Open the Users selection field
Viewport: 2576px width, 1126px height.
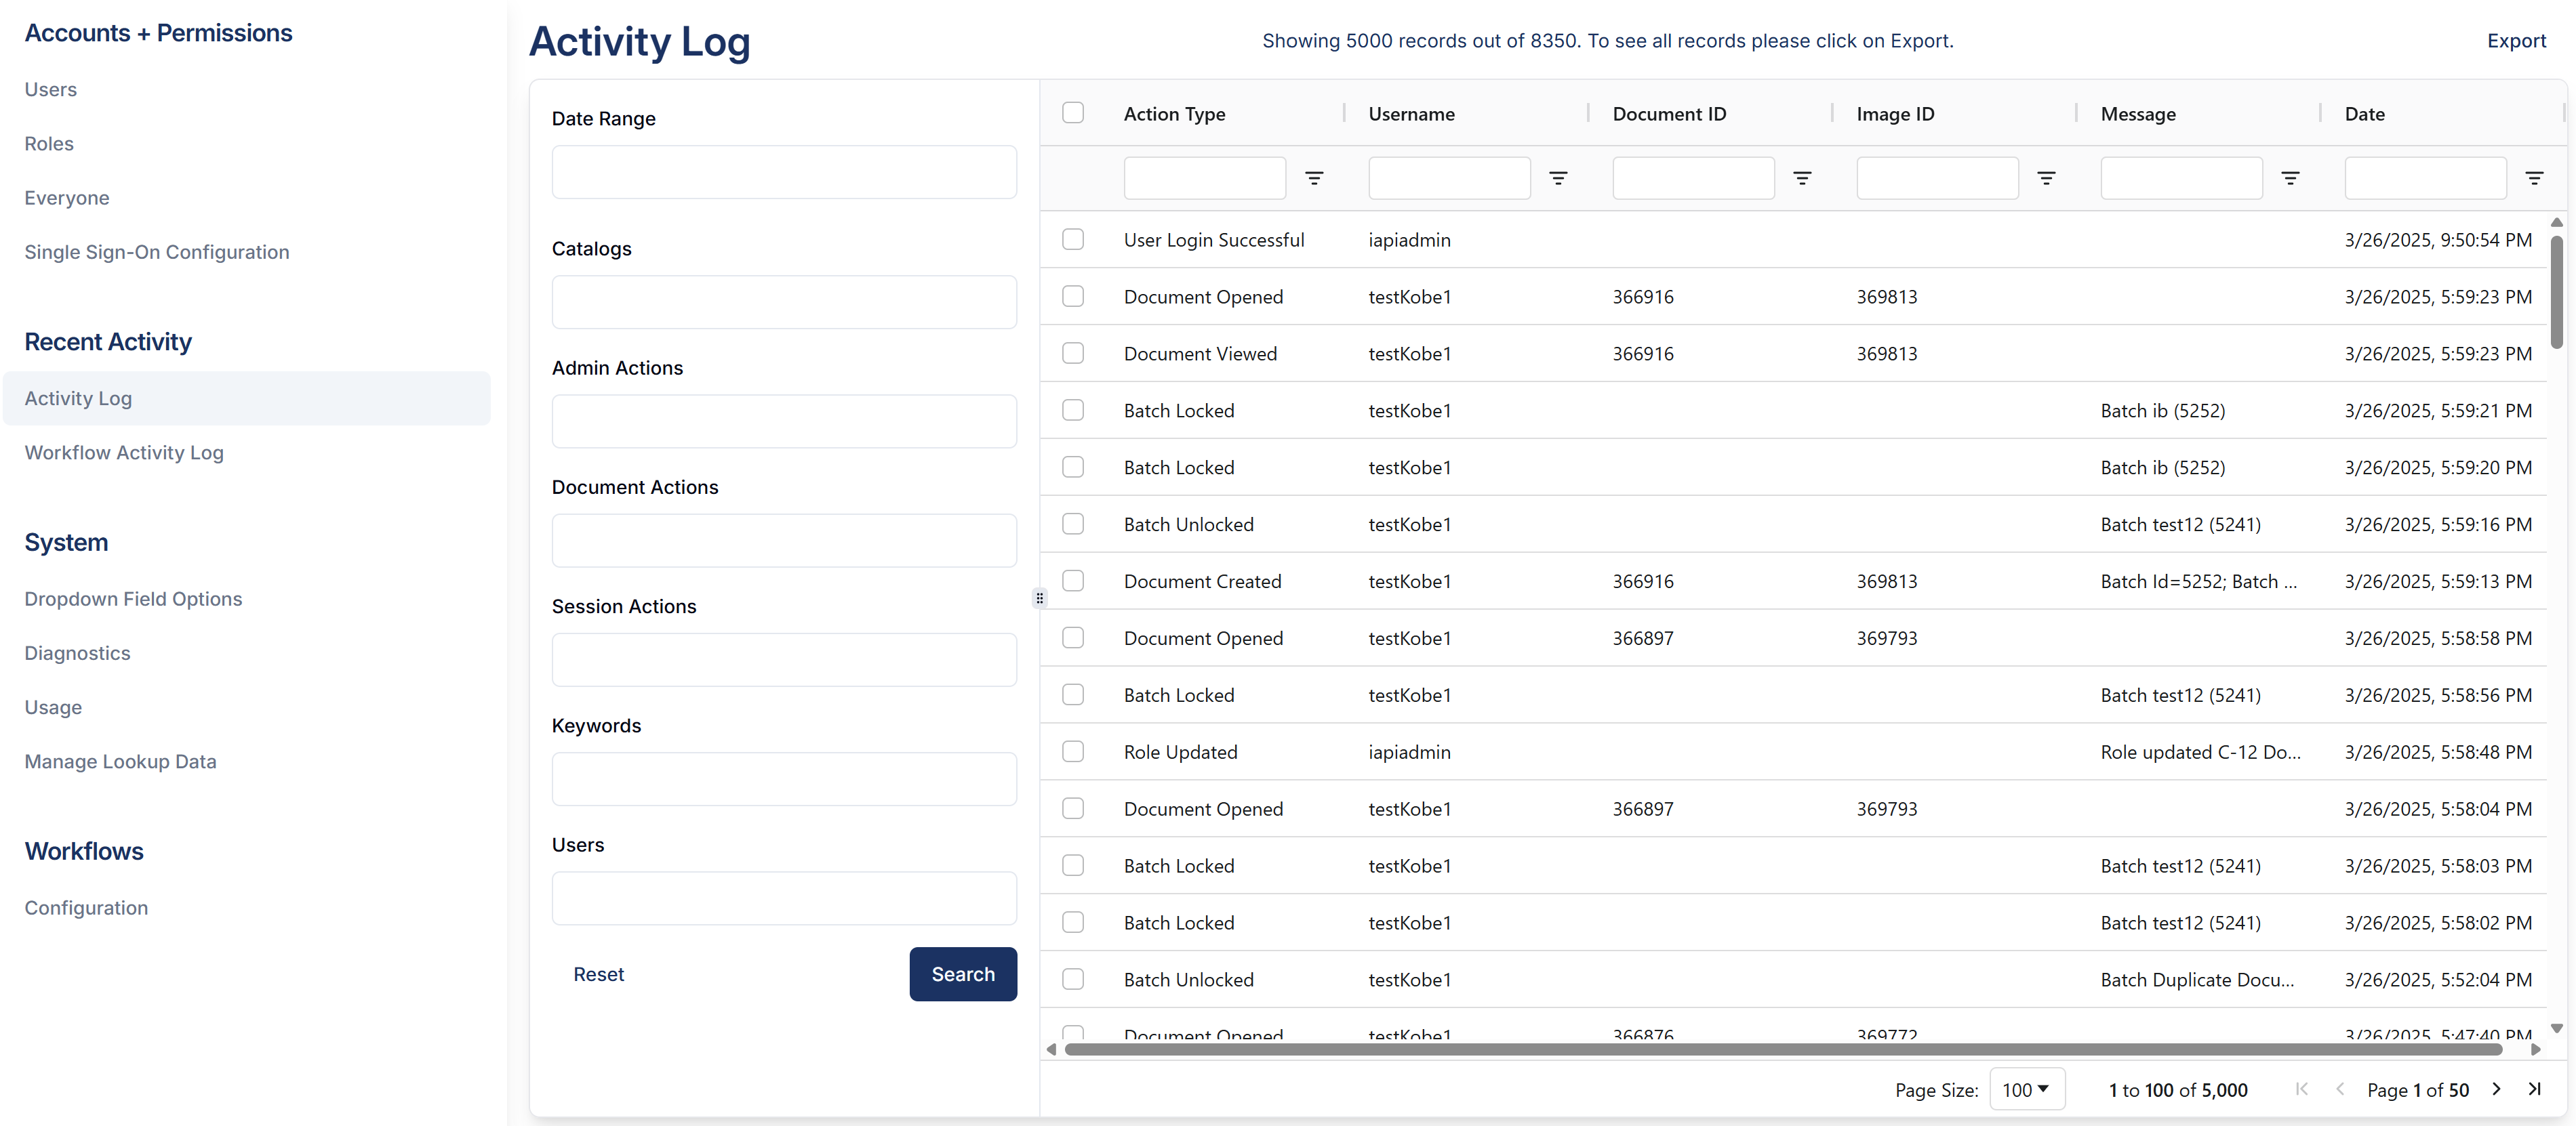[784, 898]
